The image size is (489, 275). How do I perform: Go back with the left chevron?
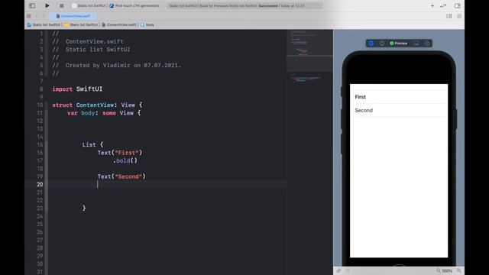(37, 16)
